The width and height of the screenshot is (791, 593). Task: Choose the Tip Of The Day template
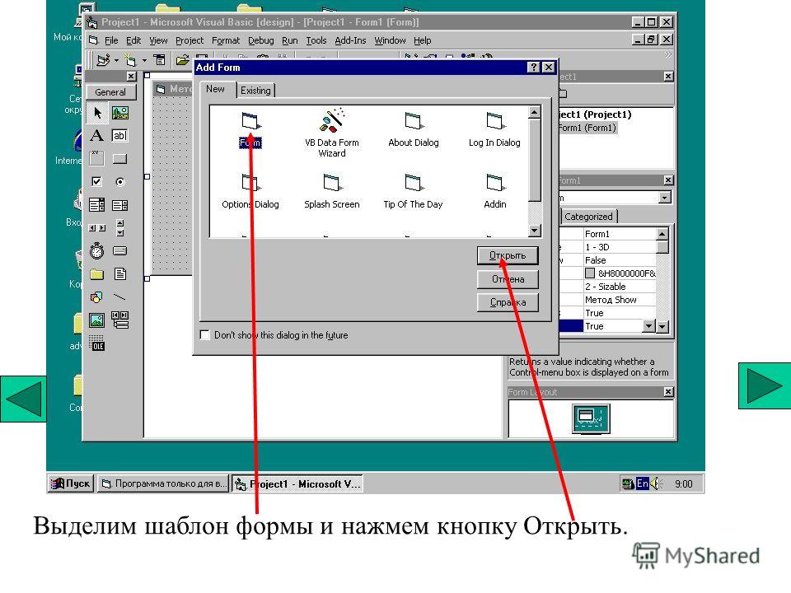tap(413, 192)
